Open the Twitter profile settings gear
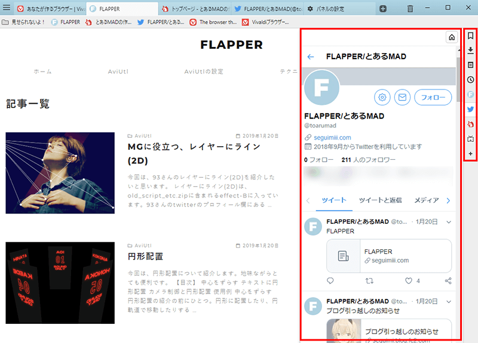This screenshot has height=343, width=478. [x=382, y=97]
